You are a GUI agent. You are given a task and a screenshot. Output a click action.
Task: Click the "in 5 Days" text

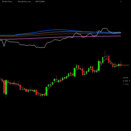[x=126, y=84]
